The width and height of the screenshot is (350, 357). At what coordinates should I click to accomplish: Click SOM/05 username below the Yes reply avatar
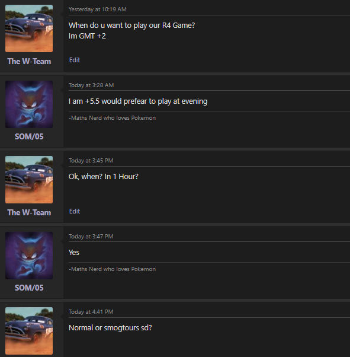coord(29,288)
